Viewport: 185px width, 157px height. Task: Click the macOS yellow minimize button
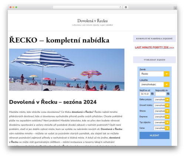[13, 7]
